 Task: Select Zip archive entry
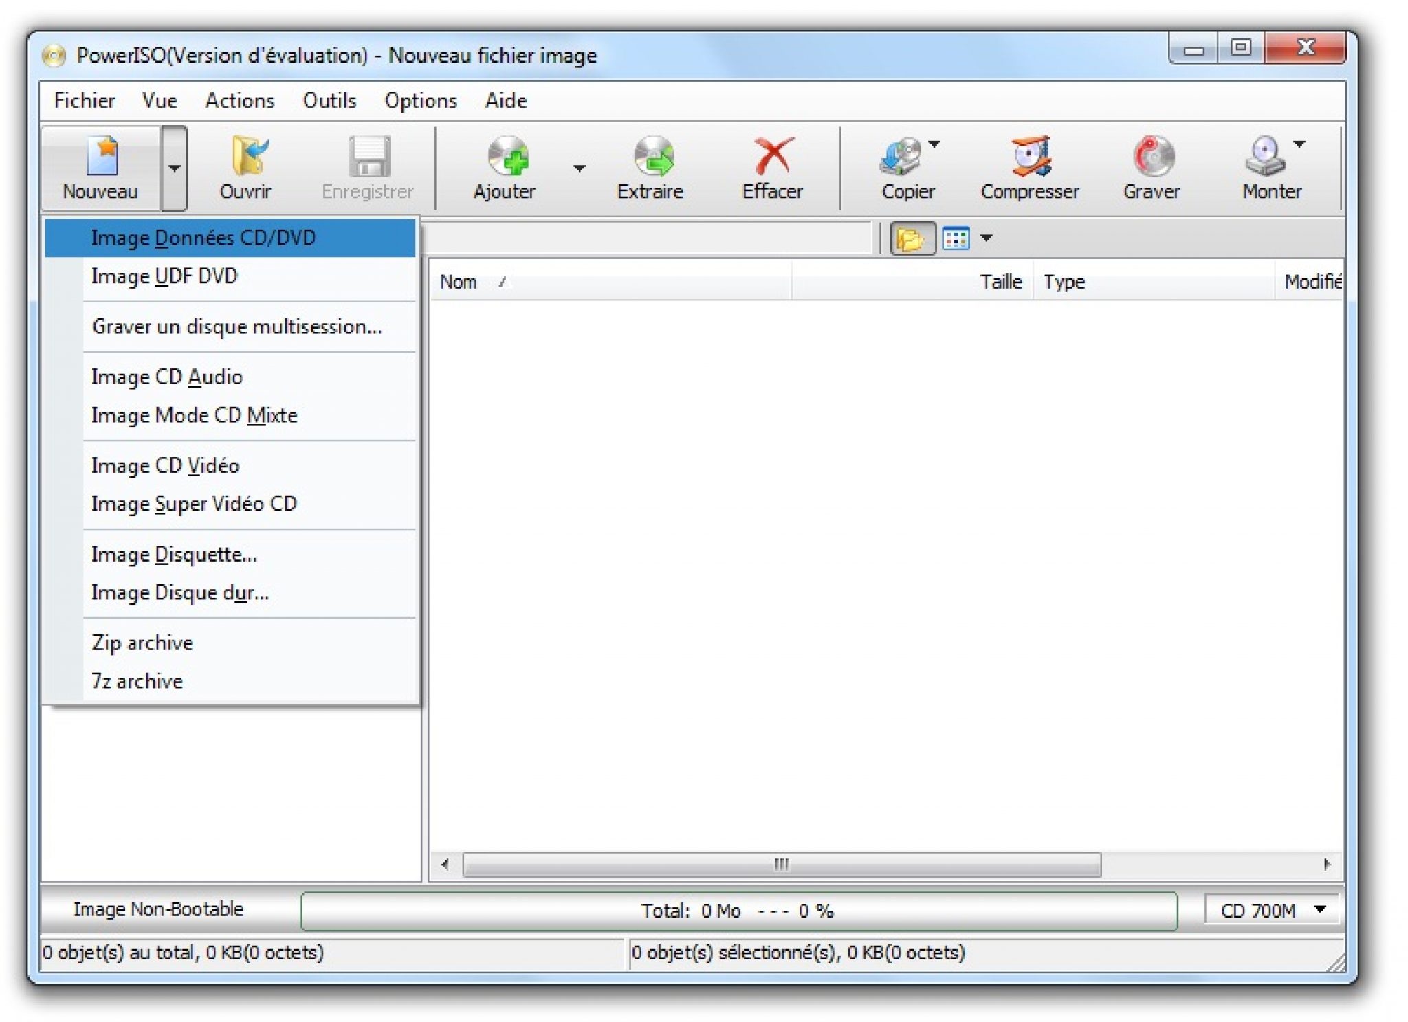pos(230,643)
